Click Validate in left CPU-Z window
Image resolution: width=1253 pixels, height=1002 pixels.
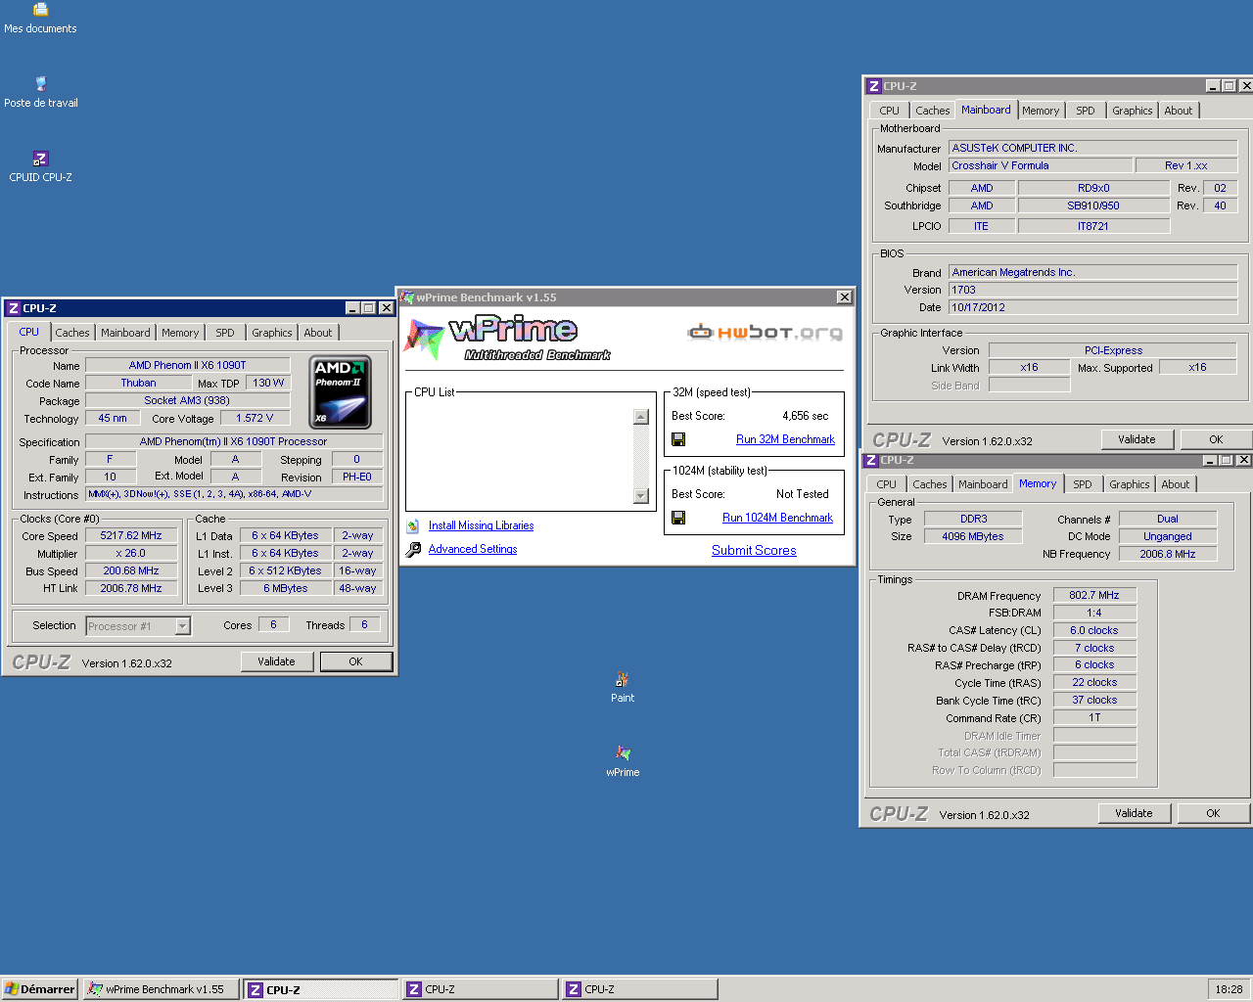(276, 661)
